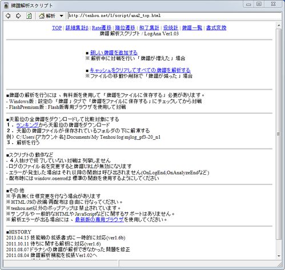This screenshot has width=285, height=270.
Task: Click キャッシュをクリアしてすべての牌譜を解析する link
Action: click(140, 70)
